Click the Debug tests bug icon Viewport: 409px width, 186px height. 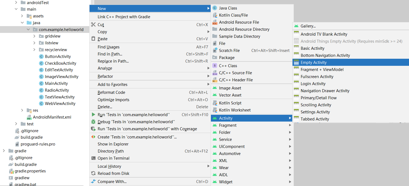click(93, 122)
